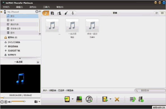Open DVD/CD转换 tool

pyautogui.click(x=14, y=42)
